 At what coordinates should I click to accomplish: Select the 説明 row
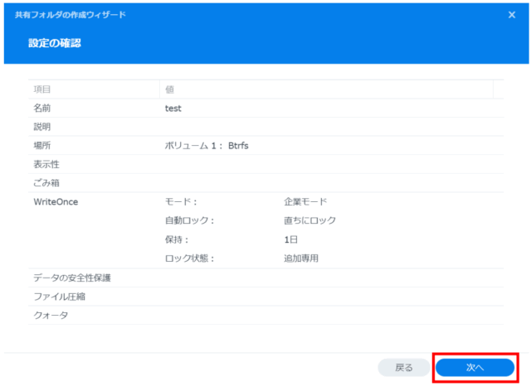42,127
